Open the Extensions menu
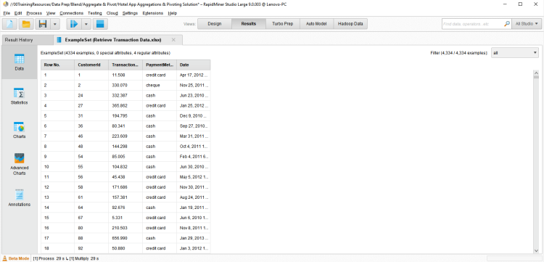This screenshot has height=262, width=544. pos(152,13)
